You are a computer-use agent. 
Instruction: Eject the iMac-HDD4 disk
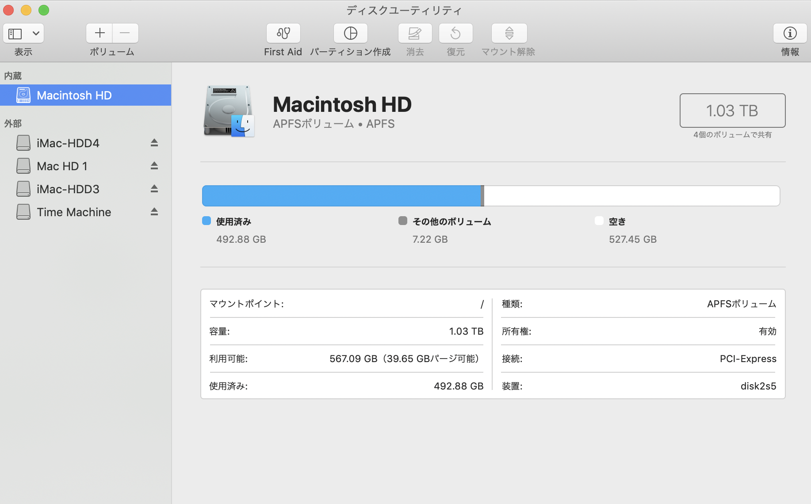point(154,143)
